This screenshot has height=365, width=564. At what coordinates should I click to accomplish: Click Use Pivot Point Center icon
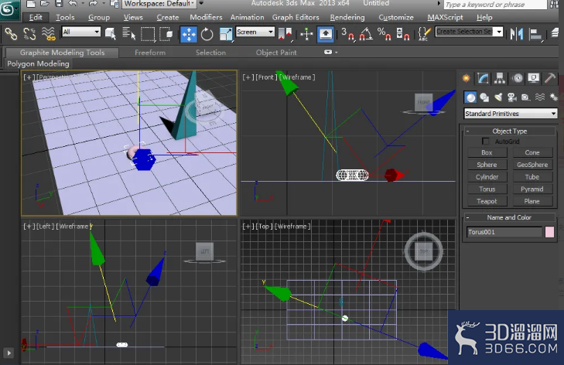tap(285, 34)
